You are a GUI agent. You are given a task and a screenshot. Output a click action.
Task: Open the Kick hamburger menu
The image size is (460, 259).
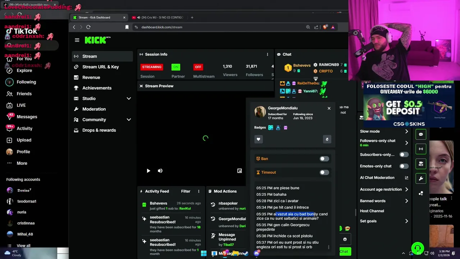pyautogui.click(x=77, y=40)
